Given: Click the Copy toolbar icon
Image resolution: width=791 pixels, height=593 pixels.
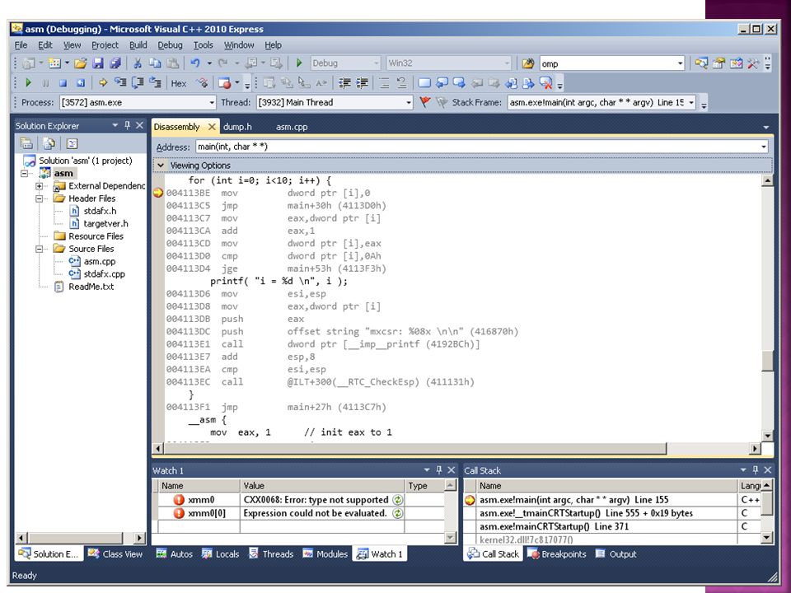Looking at the screenshot, I should pyautogui.click(x=154, y=63).
